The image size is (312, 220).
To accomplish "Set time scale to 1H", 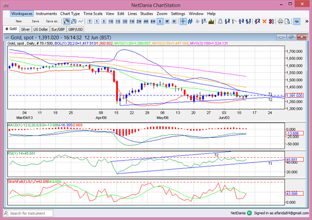I will click(x=132, y=21).
